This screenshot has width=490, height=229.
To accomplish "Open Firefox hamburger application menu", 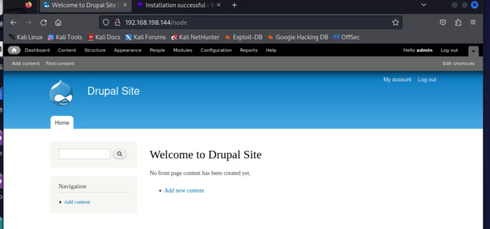I will tap(473, 23).
